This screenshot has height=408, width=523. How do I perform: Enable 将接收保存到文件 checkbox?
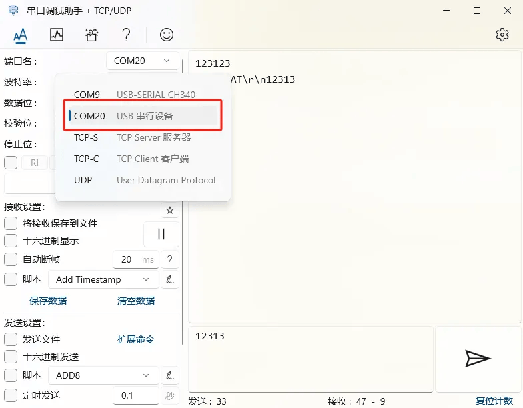click(11, 223)
